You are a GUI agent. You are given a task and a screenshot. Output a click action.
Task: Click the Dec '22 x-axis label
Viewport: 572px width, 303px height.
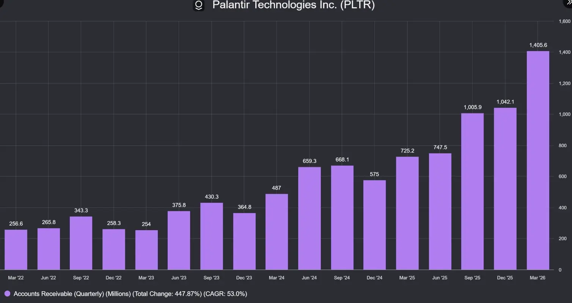114,278
